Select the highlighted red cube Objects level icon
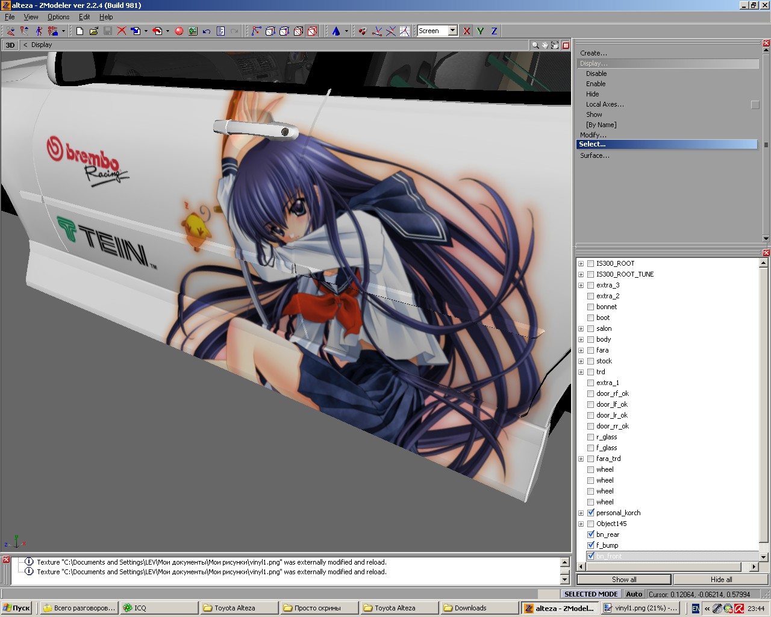Screen dimensions: 771x617 pos(312,31)
